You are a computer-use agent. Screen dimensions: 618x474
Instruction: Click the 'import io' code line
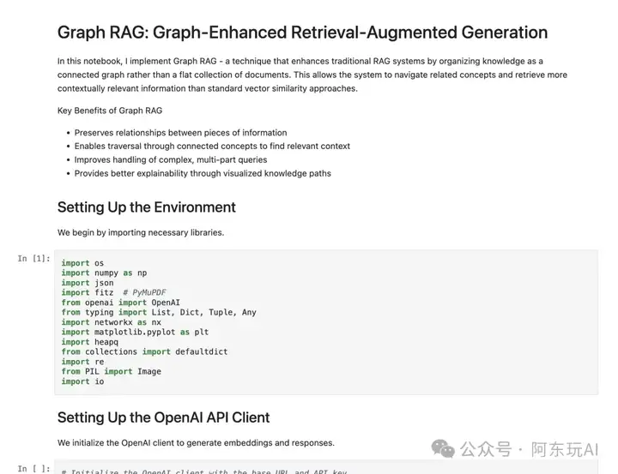click(82, 381)
